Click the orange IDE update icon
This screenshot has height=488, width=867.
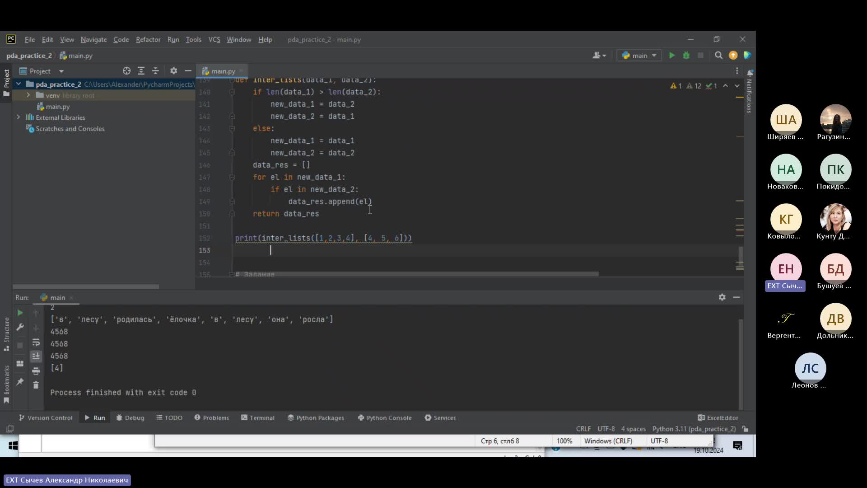pyautogui.click(x=733, y=55)
